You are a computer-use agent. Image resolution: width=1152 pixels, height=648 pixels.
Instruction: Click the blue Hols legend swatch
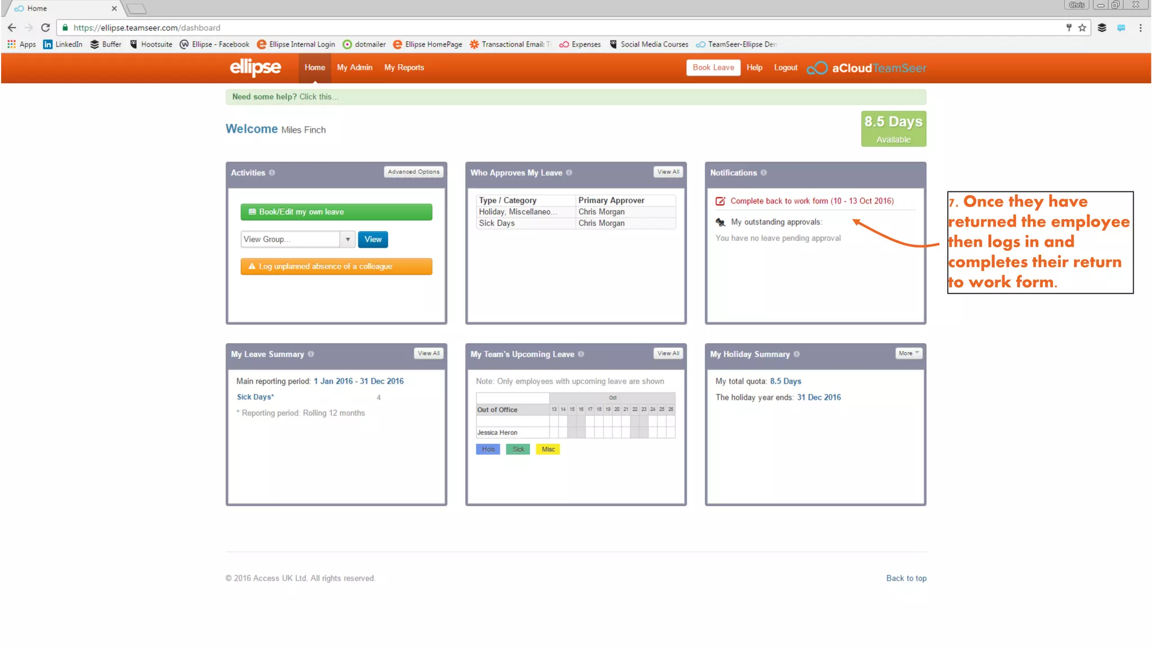click(x=488, y=449)
